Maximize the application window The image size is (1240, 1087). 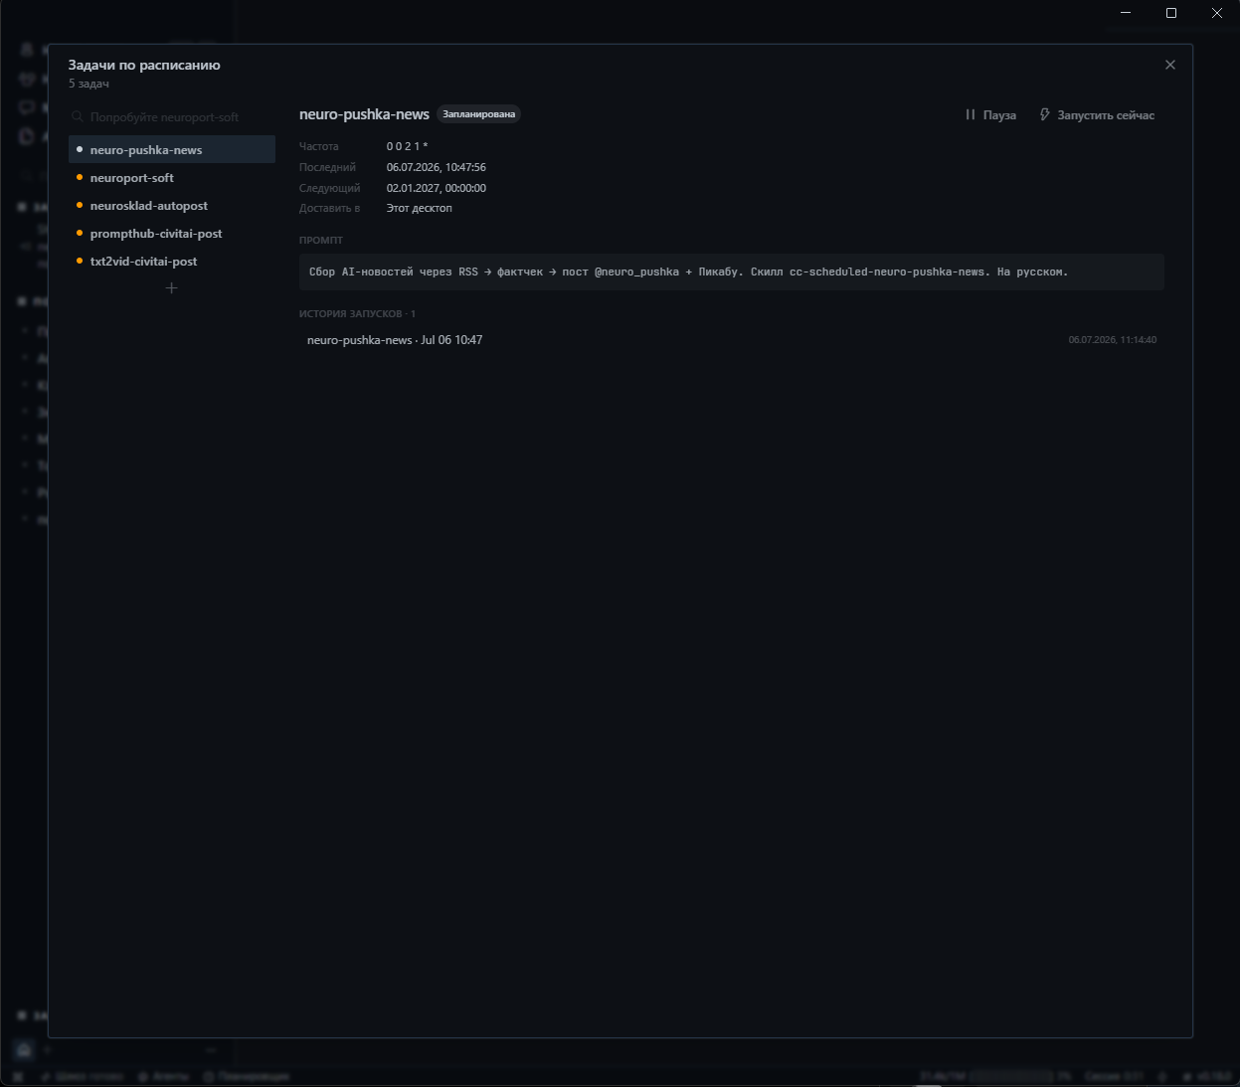[1171, 13]
